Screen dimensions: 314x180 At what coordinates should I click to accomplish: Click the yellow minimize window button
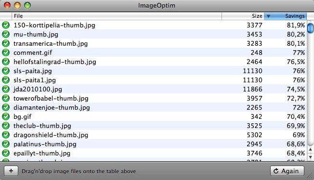[17, 5]
